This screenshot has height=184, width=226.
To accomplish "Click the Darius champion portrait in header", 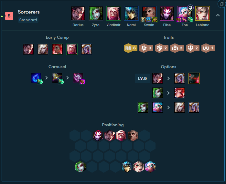I will tap(78, 13).
